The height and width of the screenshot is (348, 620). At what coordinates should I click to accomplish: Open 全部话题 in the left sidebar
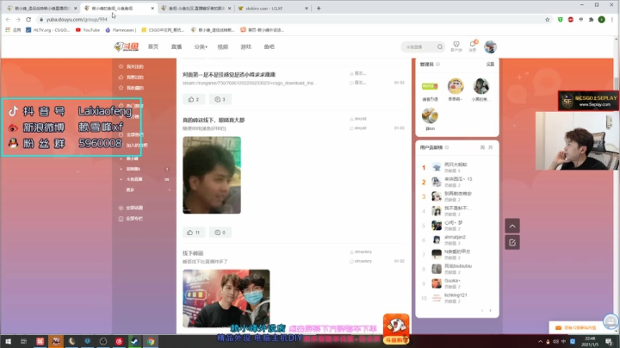(131, 208)
